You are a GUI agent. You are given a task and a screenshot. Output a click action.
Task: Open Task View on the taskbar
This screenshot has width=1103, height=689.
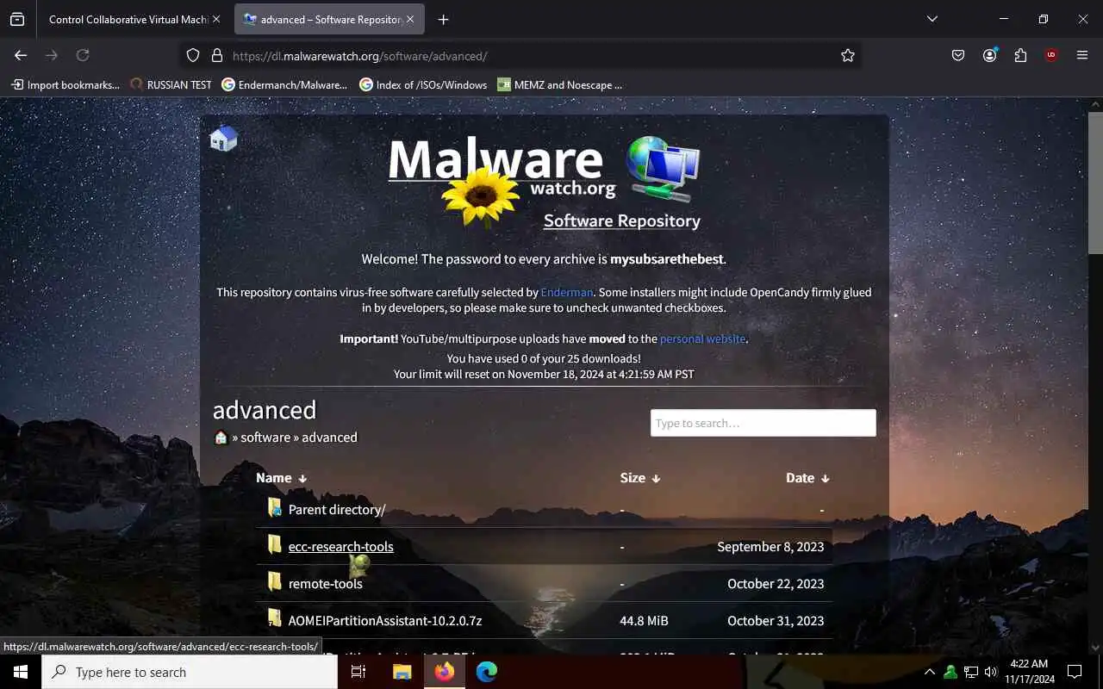point(358,671)
